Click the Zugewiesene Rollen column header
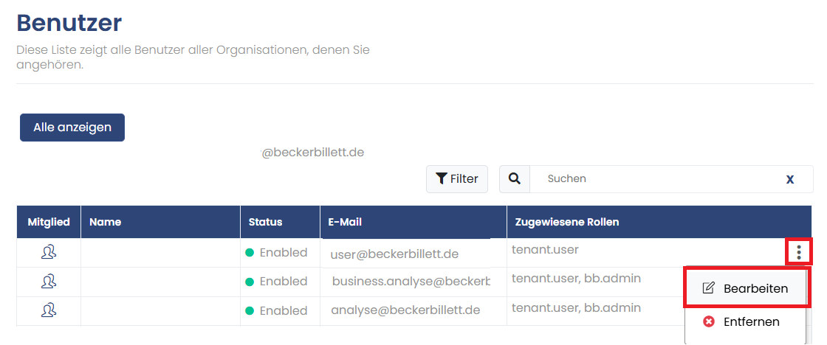Screen dimensions: 827x345 point(567,222)
